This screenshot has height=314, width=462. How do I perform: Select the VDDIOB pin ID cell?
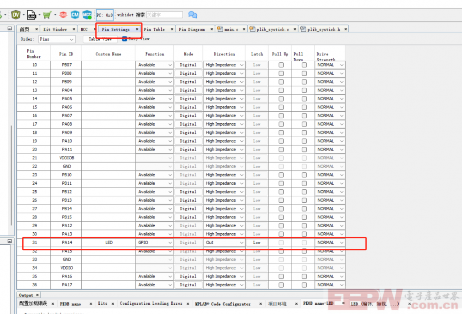point(67,158)
